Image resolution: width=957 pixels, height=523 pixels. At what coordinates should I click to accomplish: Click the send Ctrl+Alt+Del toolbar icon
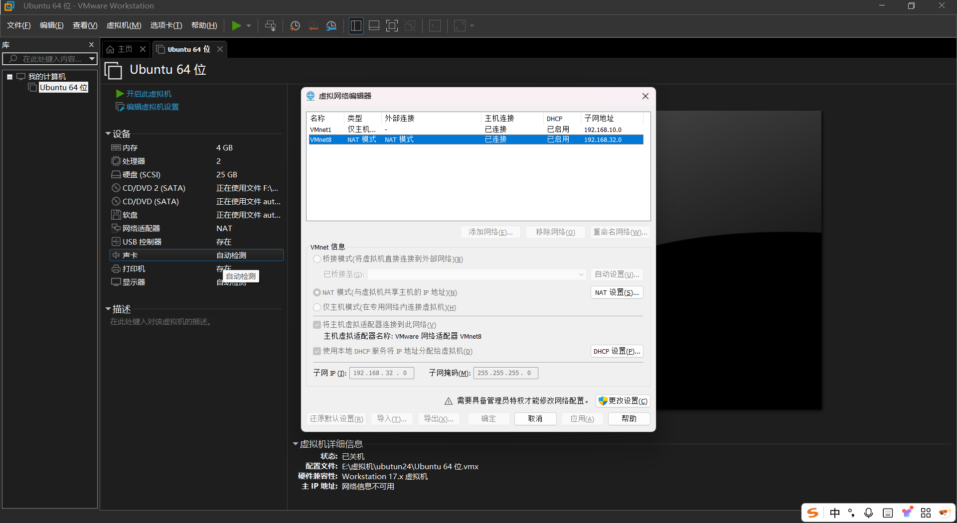pos(271,26)
